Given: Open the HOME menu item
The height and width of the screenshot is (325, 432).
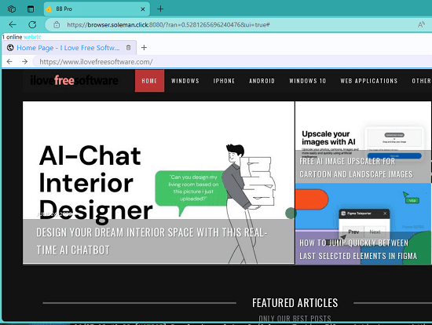Looking at the screenshot, I should (149, 81).
